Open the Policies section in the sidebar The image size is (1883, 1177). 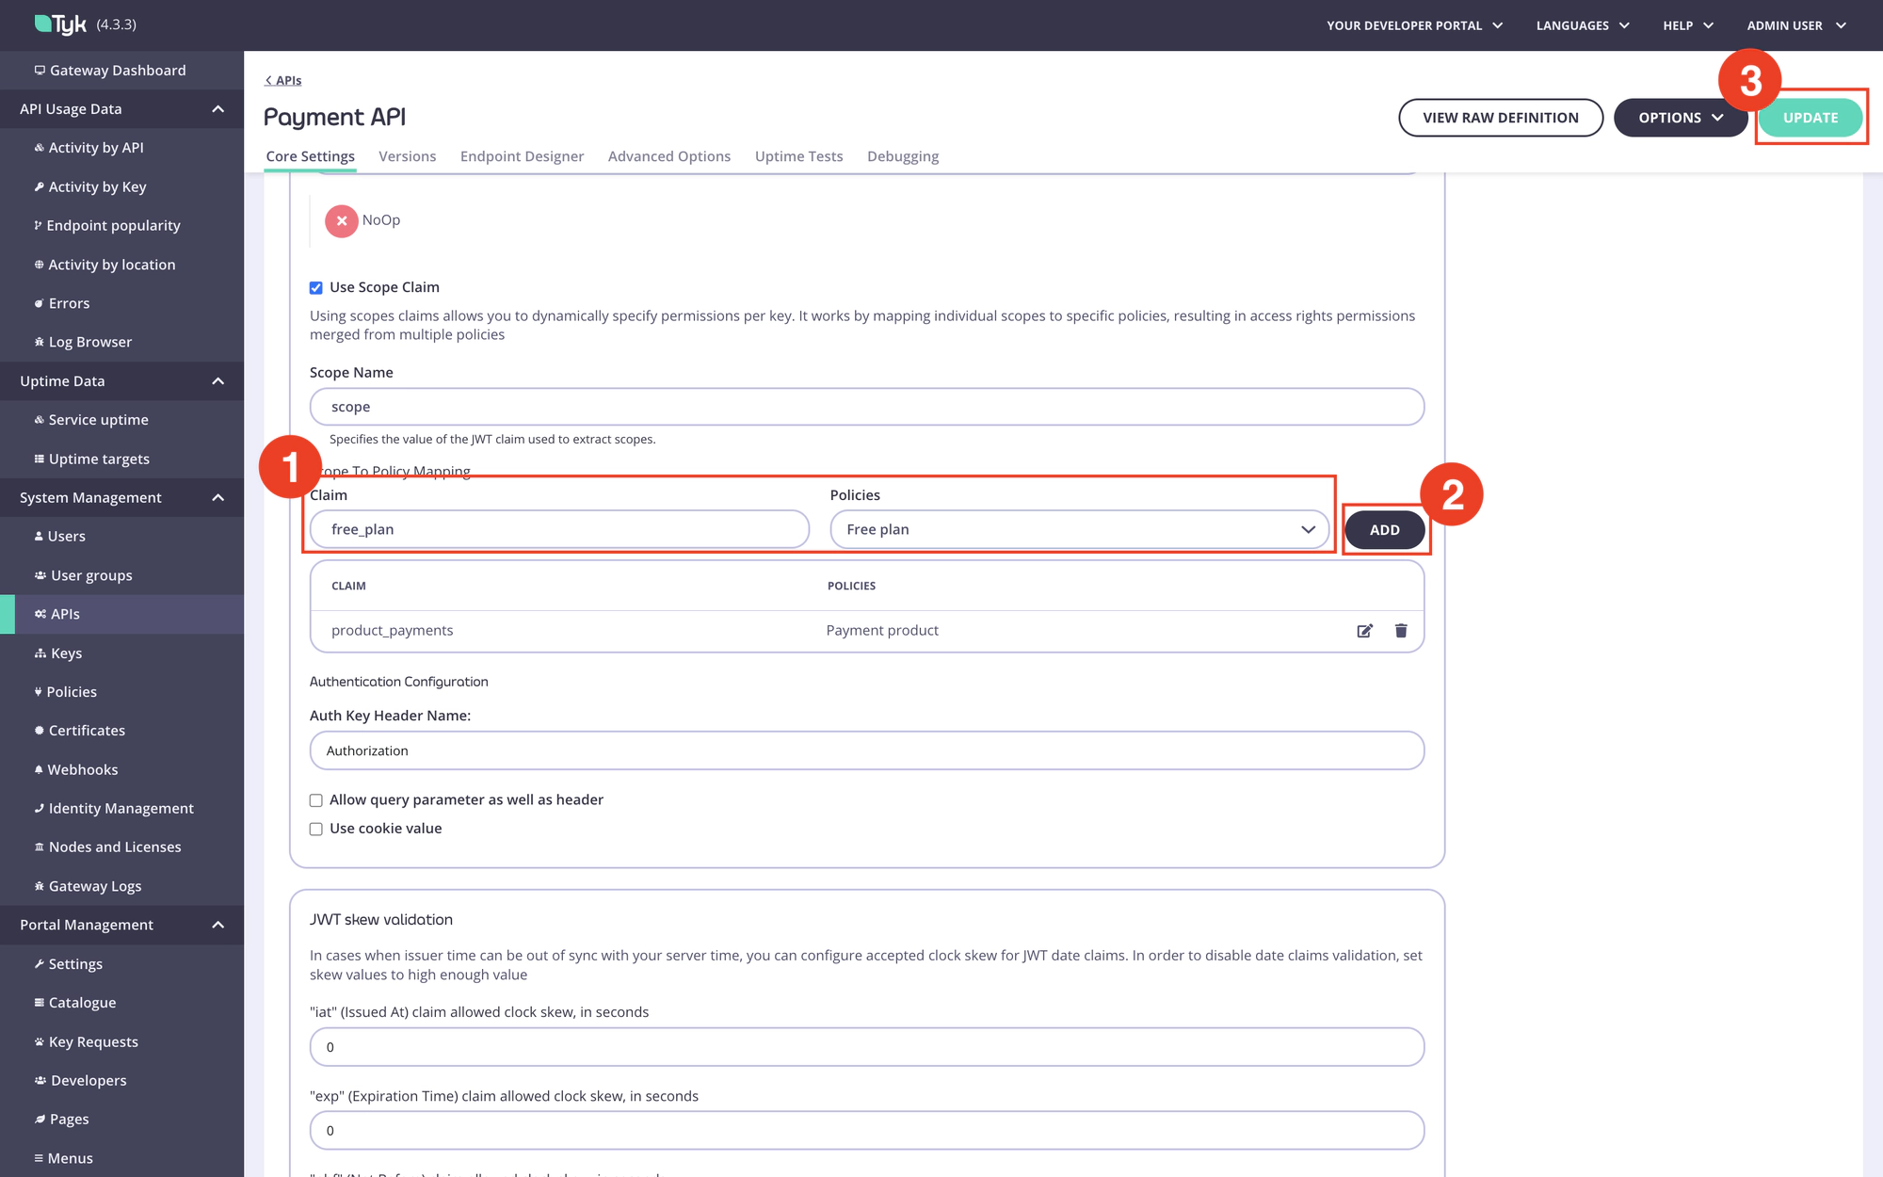click(x=72, y=691)
